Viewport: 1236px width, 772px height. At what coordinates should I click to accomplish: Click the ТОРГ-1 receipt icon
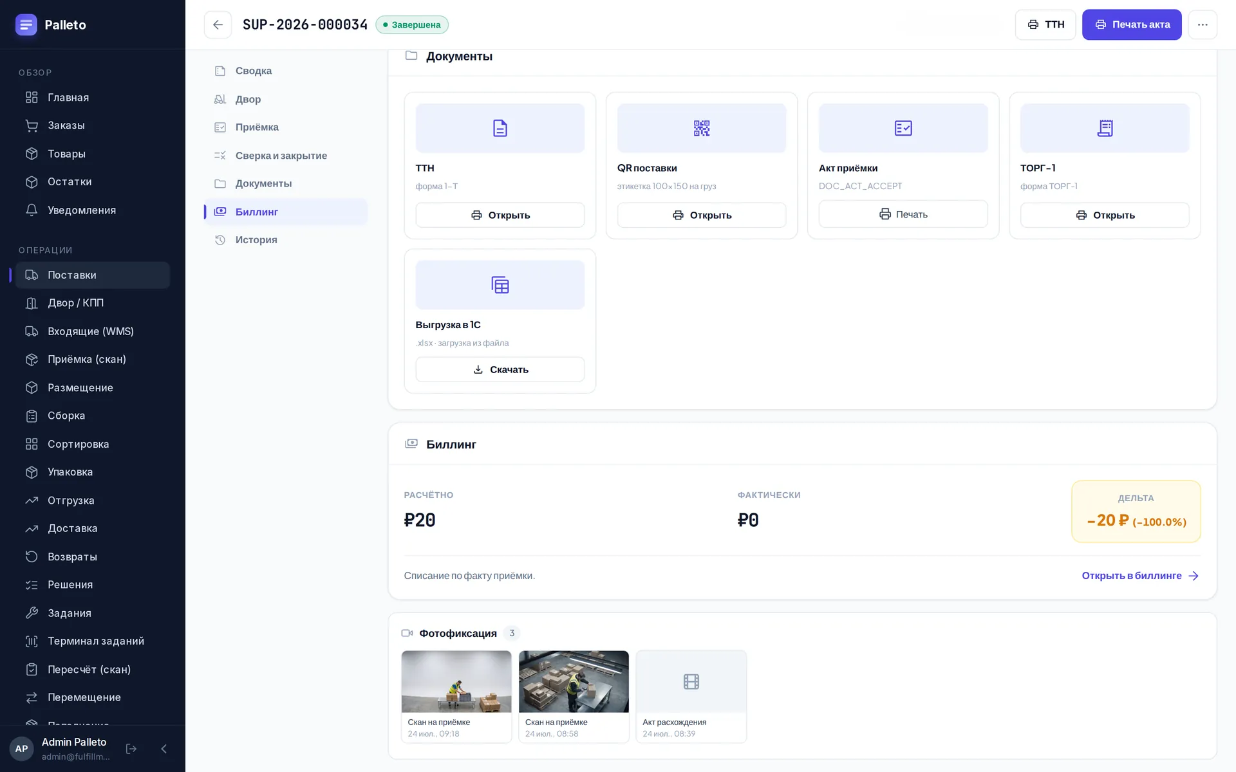[x=1105, y=128]
